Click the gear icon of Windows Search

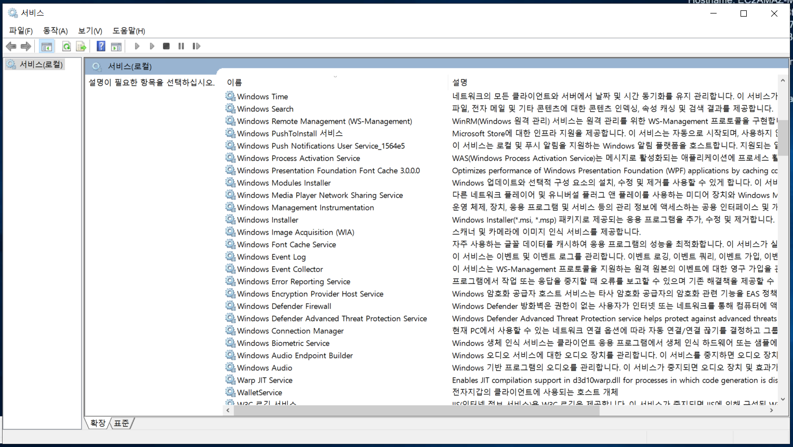click(x=230, y=109)
